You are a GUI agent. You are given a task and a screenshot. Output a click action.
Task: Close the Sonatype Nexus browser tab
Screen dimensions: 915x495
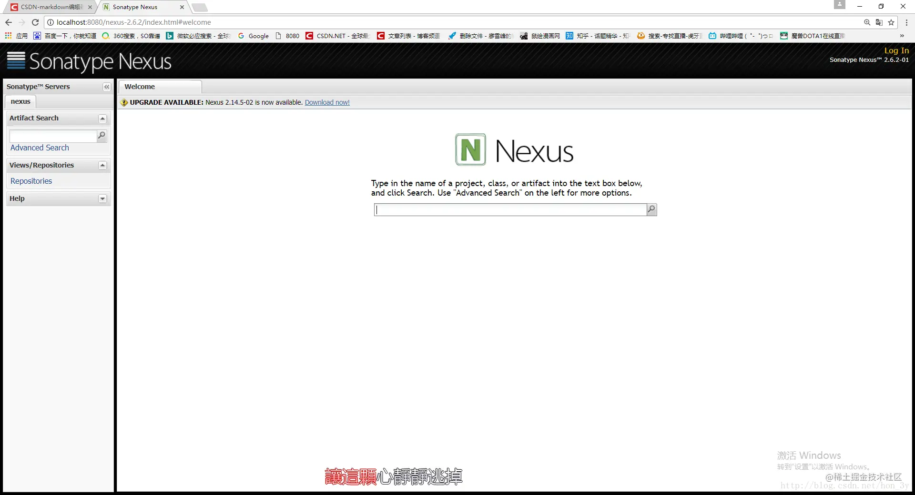coord(182,7)
